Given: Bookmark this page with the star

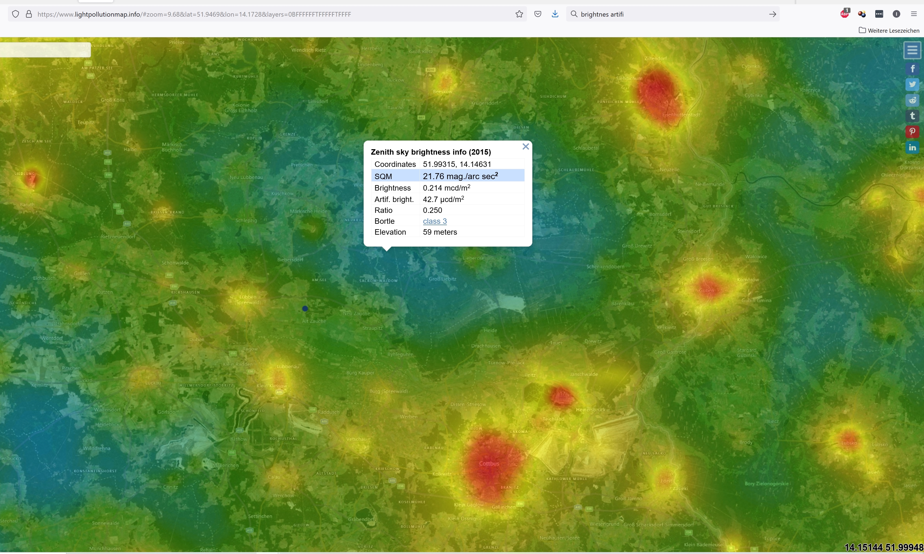Looking at the screenshot, I should (x=519, y=14).
